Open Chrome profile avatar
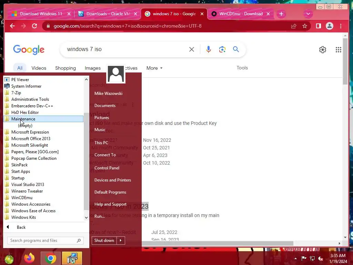The width and height of the screenshot is (353, 265). coord(329,26)
